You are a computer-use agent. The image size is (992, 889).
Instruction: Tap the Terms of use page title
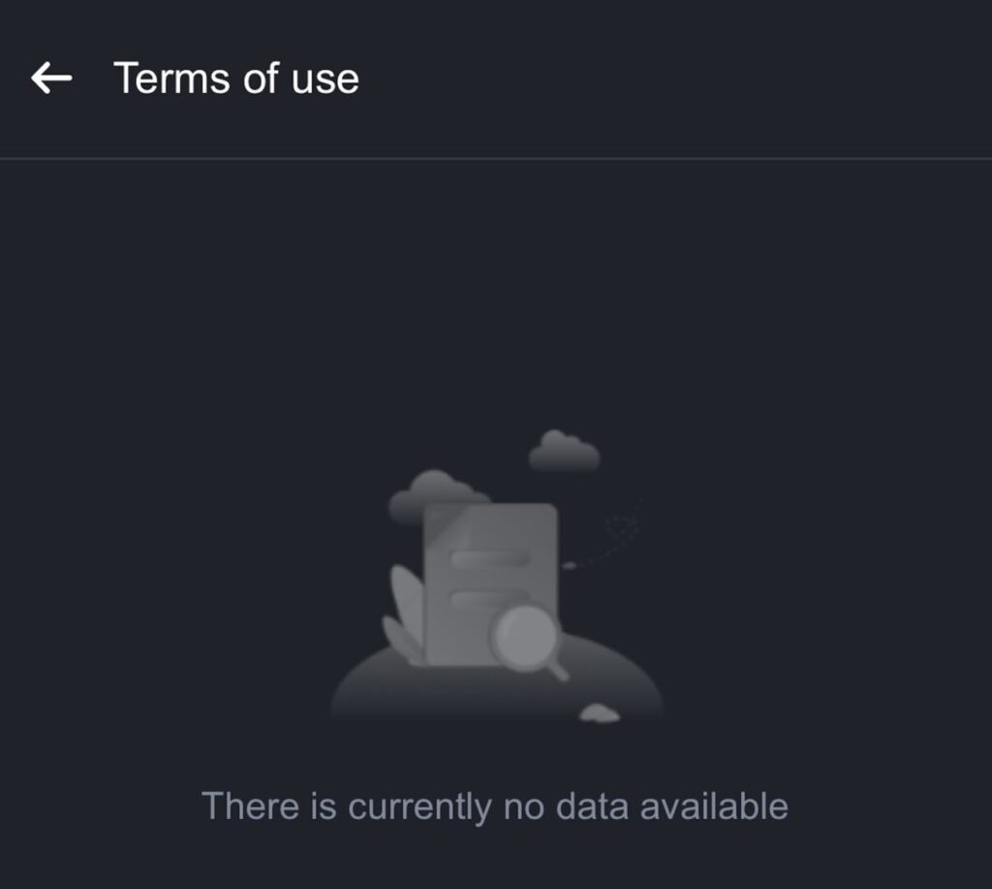point(236,79)
